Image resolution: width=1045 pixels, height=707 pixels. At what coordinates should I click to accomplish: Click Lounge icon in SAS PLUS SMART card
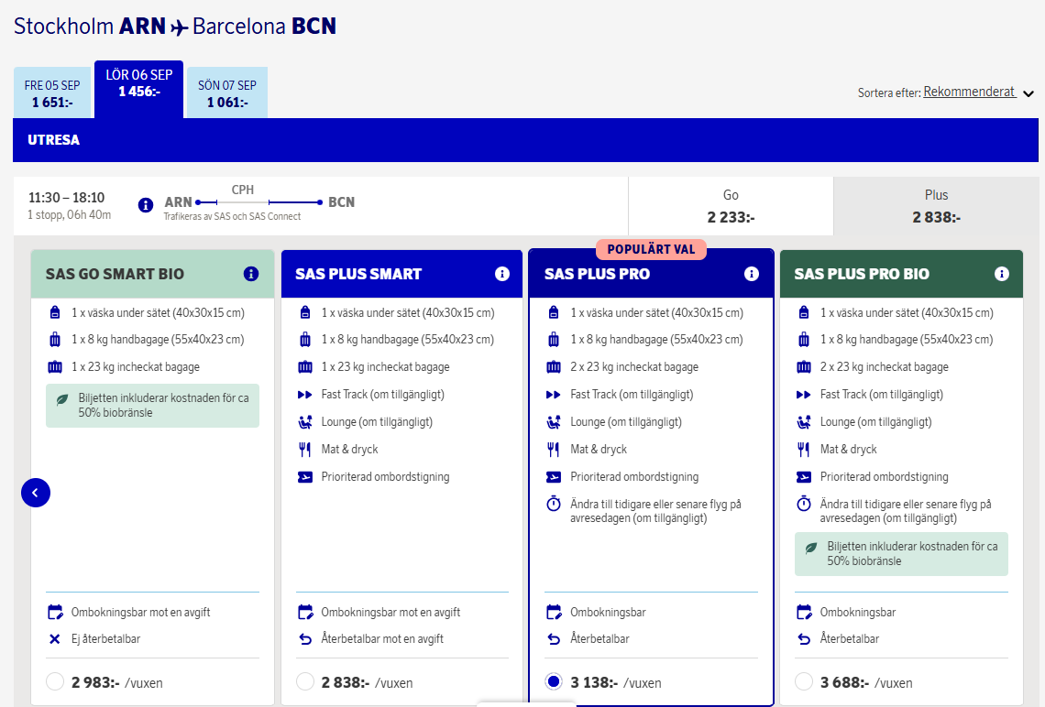click(305, 422)
